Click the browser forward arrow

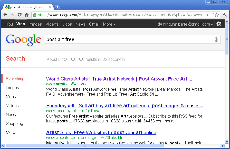click(13, 15)
